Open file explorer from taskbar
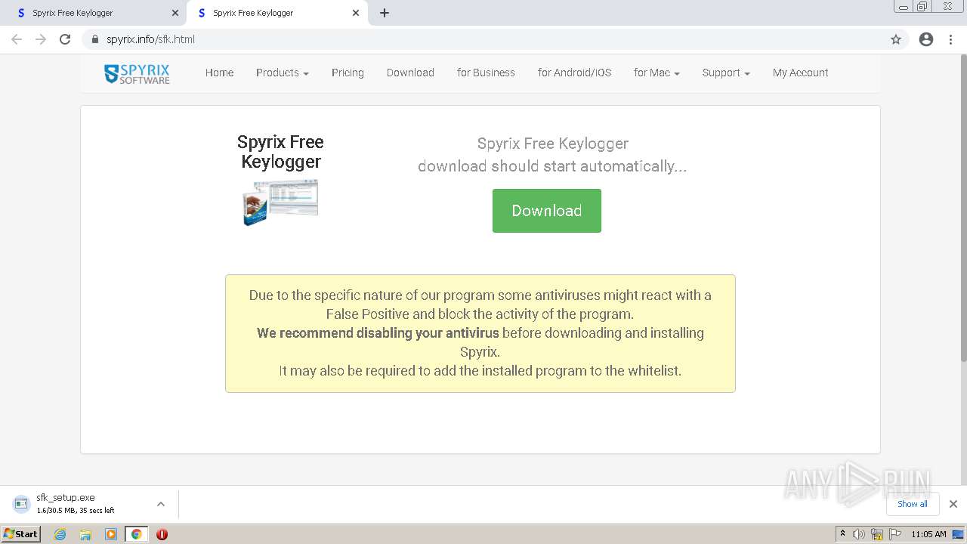 tap(85, 534)
